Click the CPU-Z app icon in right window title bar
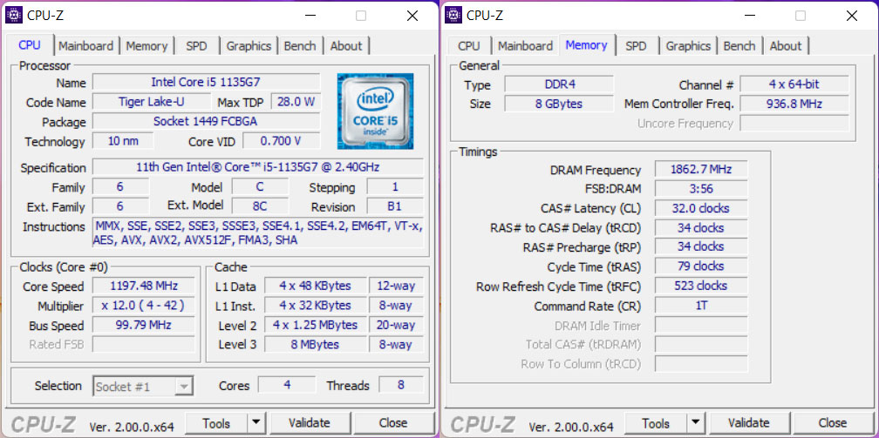 point(453,15)
